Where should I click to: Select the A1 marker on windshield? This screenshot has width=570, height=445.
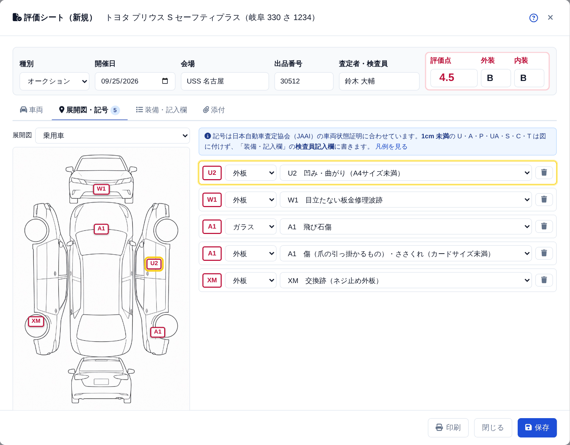point(101,229)
